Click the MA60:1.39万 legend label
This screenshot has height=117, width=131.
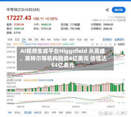(x=68, y=44)
